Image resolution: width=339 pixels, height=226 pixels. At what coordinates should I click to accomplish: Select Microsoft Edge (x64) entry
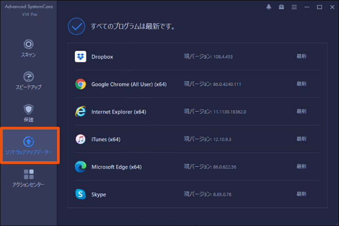tap(116, 167)
